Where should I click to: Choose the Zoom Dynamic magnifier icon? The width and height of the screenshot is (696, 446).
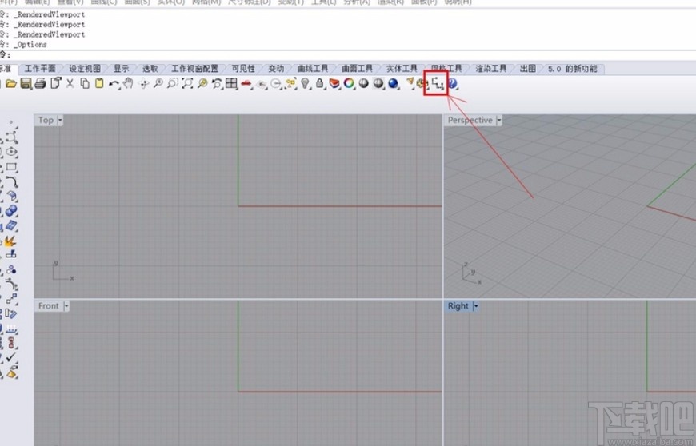[158, 83]
